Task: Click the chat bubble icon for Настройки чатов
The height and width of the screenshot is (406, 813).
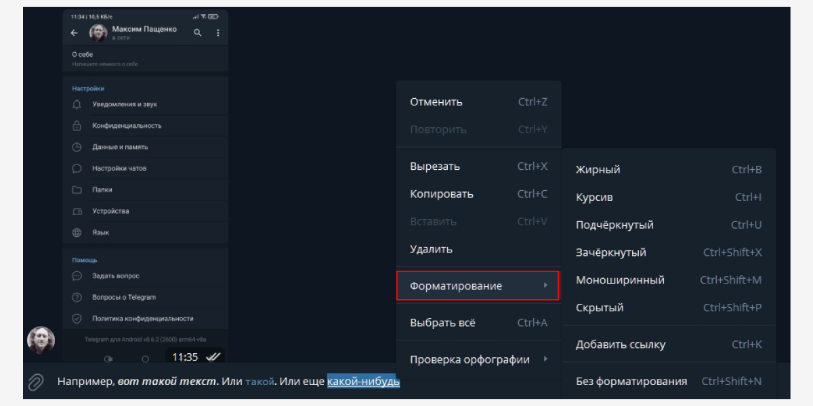Action: coord(77,168)
